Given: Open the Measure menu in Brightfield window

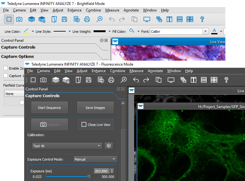Looking at the screenshot, I should click(112, 10).
